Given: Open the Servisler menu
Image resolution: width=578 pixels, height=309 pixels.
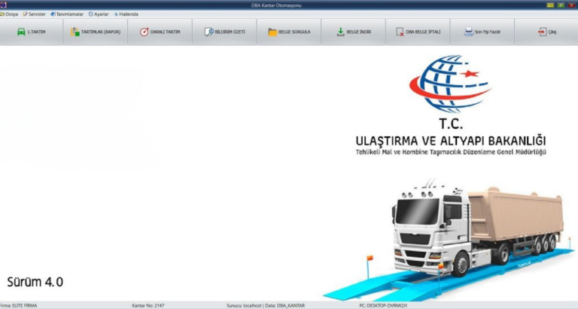Looking at the screenshot, I should pyautogui.click(x=35, y=14).
